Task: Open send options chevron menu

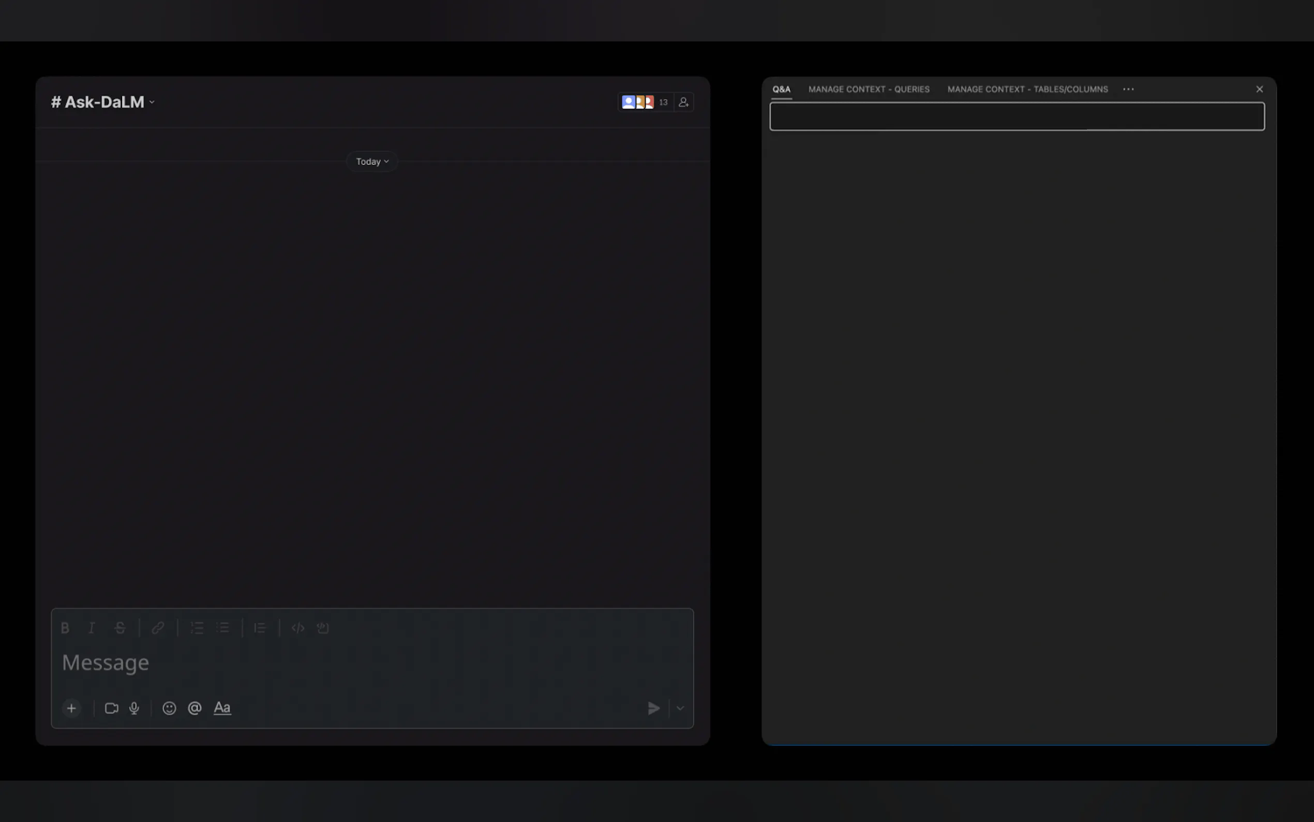Action: coord(680,708)
